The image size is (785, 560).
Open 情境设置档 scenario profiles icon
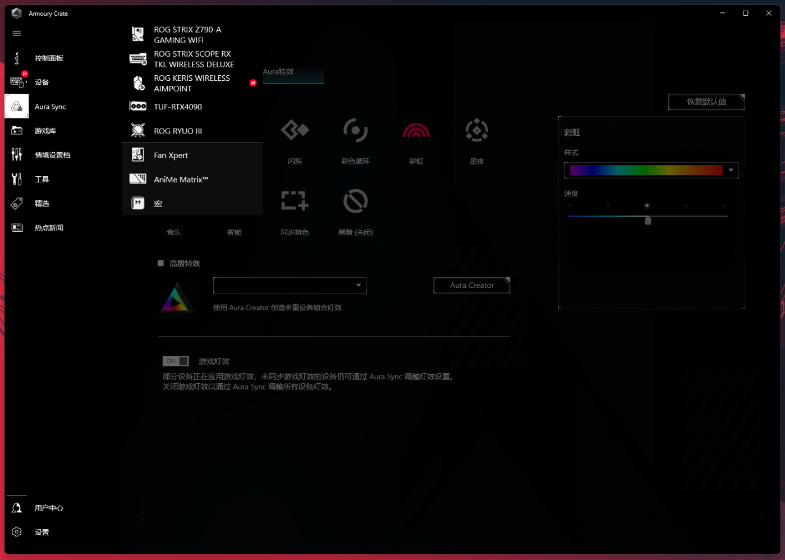[17, 155]
